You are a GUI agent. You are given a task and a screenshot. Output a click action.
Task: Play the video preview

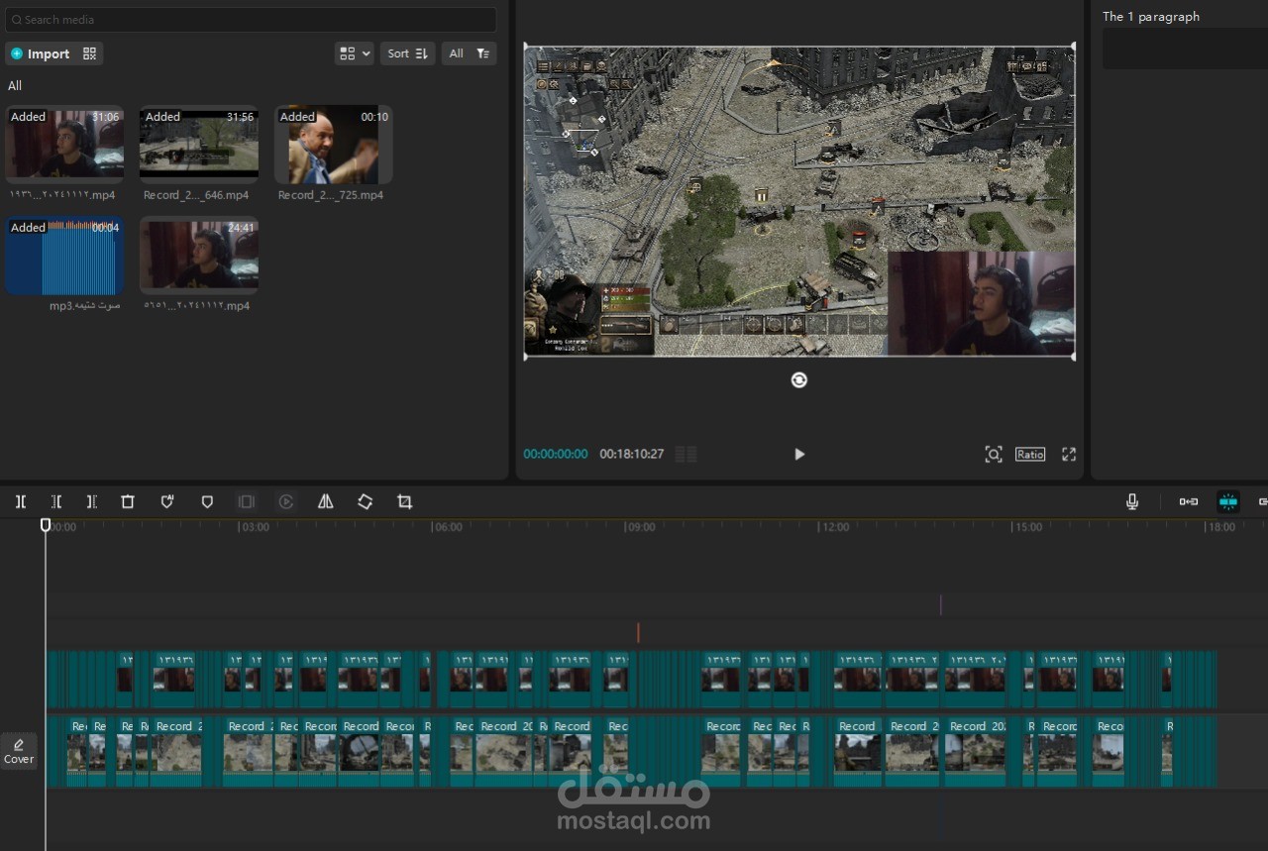[x=799, y=454]
